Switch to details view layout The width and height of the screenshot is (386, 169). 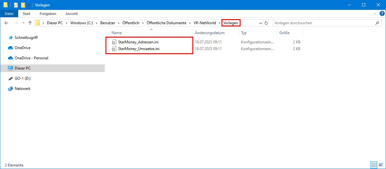(x=374, y=165)
